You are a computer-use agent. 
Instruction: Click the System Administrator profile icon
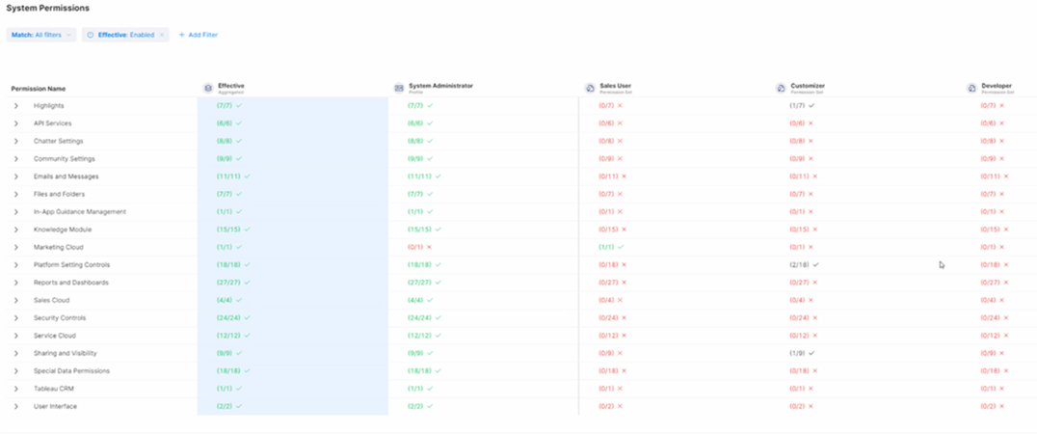(399, 88)
